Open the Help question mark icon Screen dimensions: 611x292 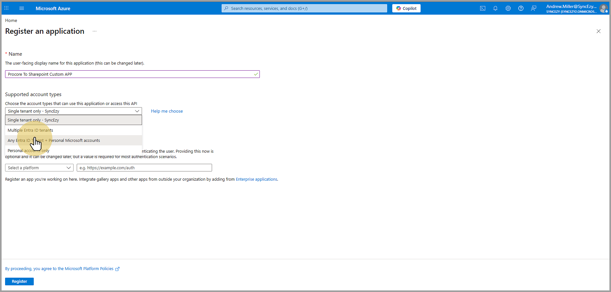tap(521, 8)
